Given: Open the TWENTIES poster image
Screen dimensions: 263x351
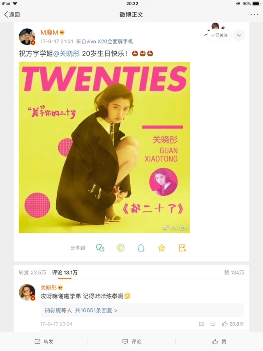Looking at the screenshot, I should click(x=104, y=147).
